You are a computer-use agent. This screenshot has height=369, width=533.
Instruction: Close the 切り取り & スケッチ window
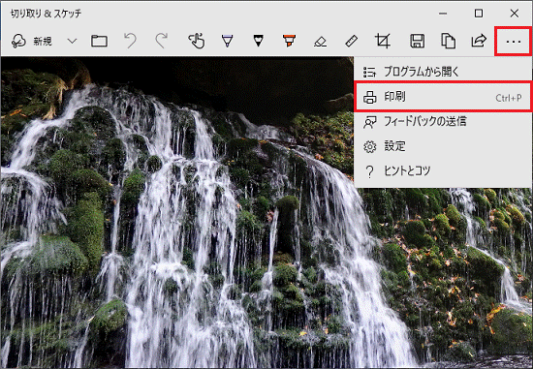[x=515, y=14]
